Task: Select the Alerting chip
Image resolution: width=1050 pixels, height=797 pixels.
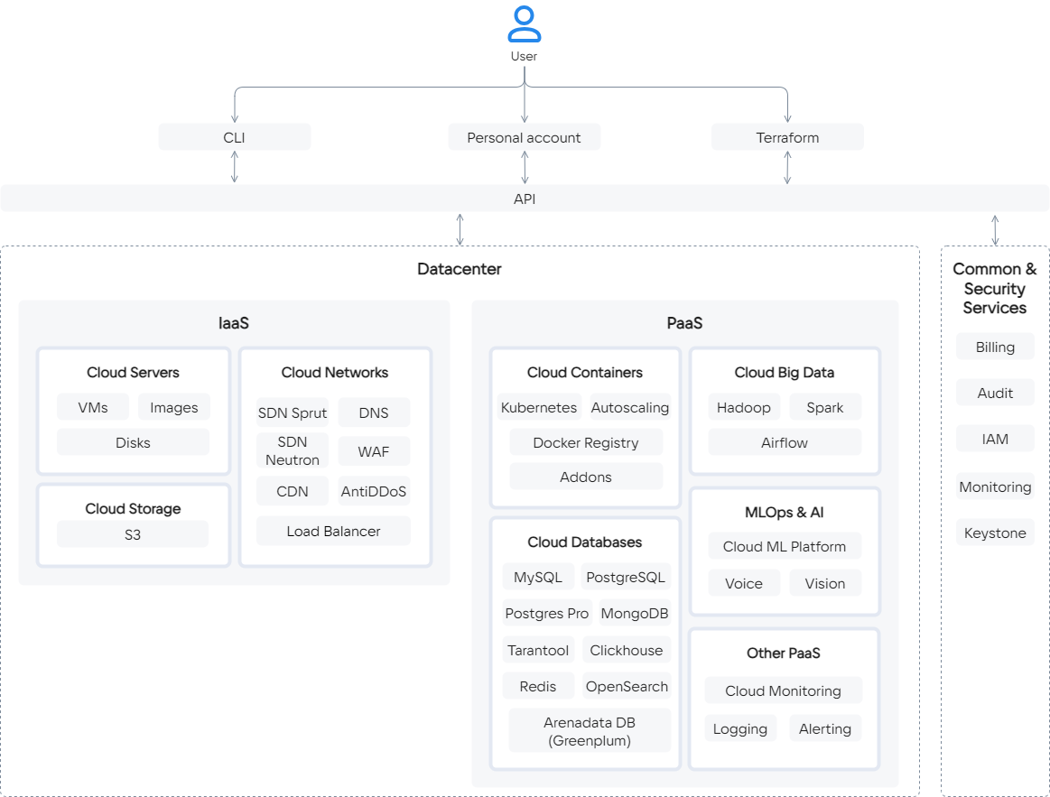Action: (825, 728)
